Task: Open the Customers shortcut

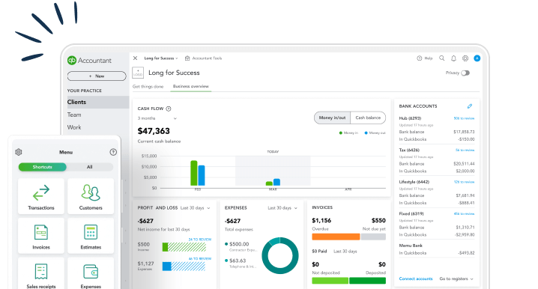Action: tap(91, 196)
